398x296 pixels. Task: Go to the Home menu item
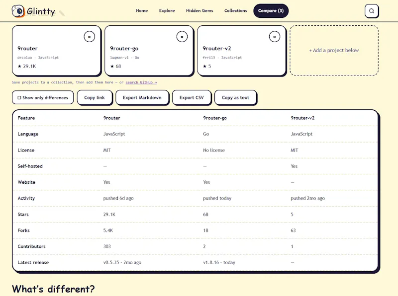tap(142, 10)
